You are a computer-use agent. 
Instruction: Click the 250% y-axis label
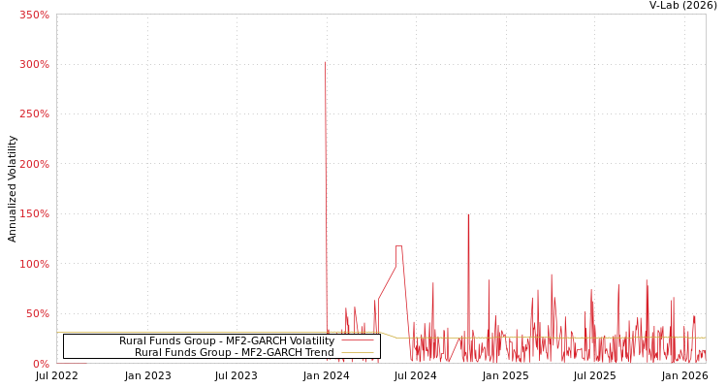tap(34, 114)
